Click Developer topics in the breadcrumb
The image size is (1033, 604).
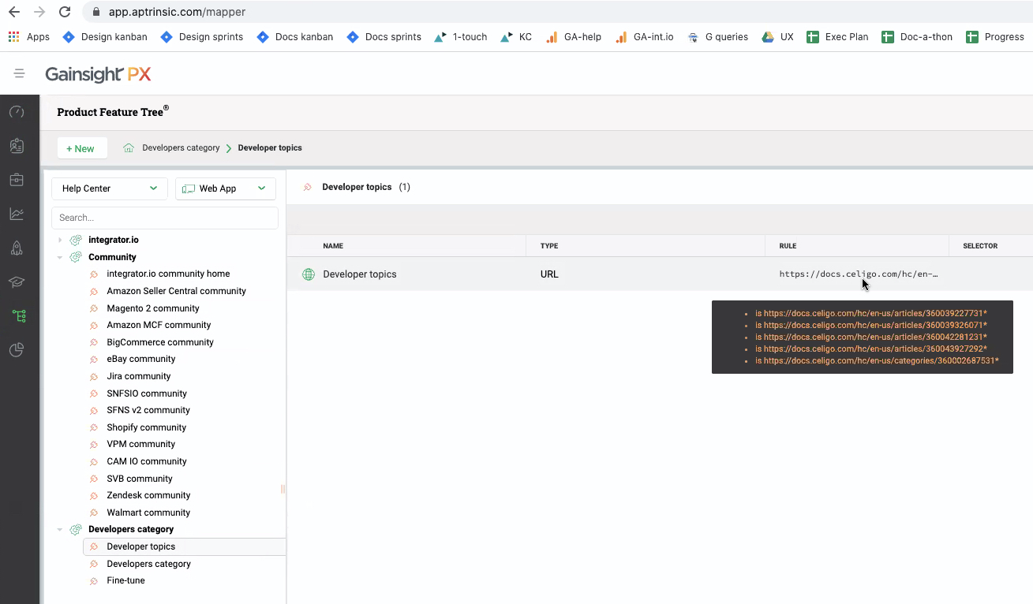click(270, 147)
